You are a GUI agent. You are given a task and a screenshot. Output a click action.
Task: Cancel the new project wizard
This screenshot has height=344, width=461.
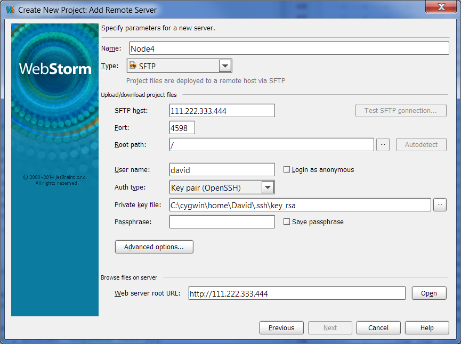378,327
